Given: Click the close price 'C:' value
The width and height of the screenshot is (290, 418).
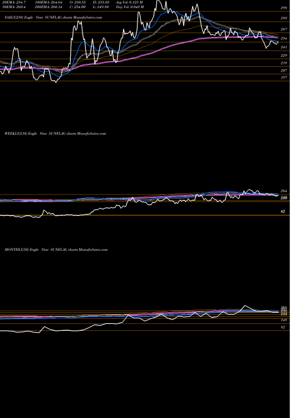Looking at the screenshot, I should click(78, 7).
